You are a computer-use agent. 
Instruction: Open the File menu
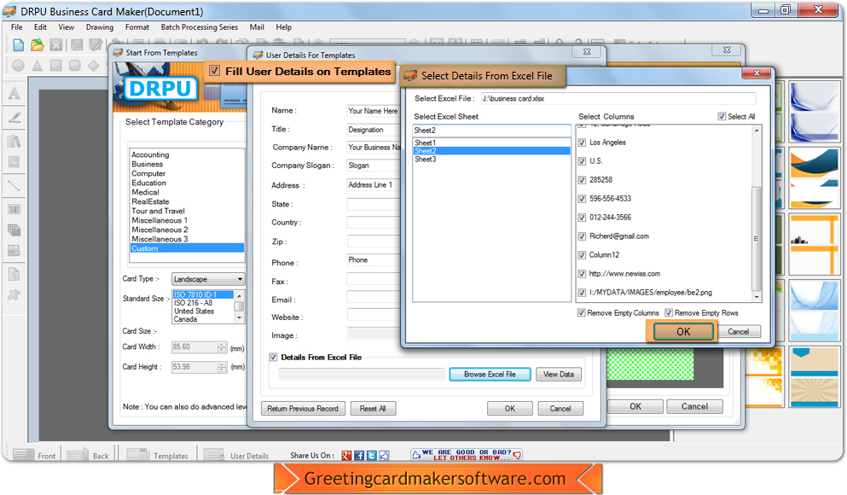(17, 27)
